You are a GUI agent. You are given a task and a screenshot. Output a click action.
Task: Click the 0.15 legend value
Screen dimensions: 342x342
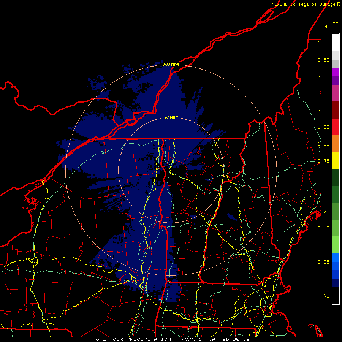(x=323, y=228)
